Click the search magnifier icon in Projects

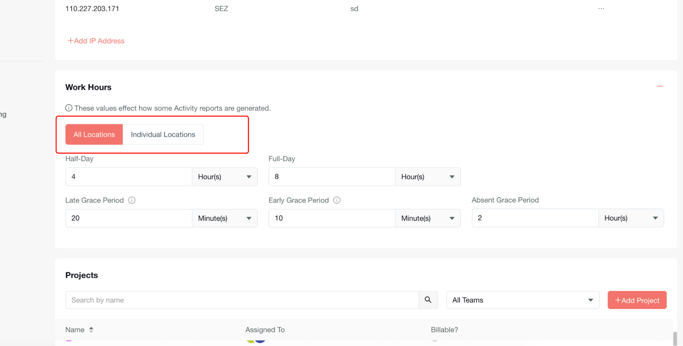pyautogui.click(x=428, y=300)
